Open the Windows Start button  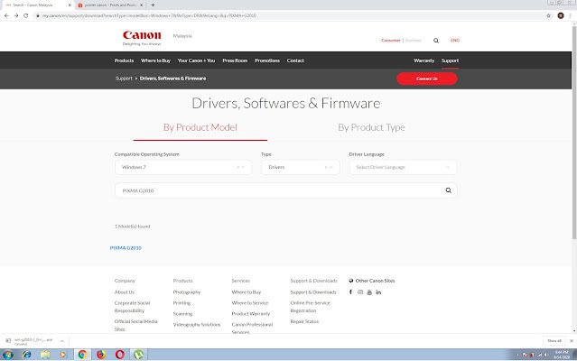click(8, 355)
